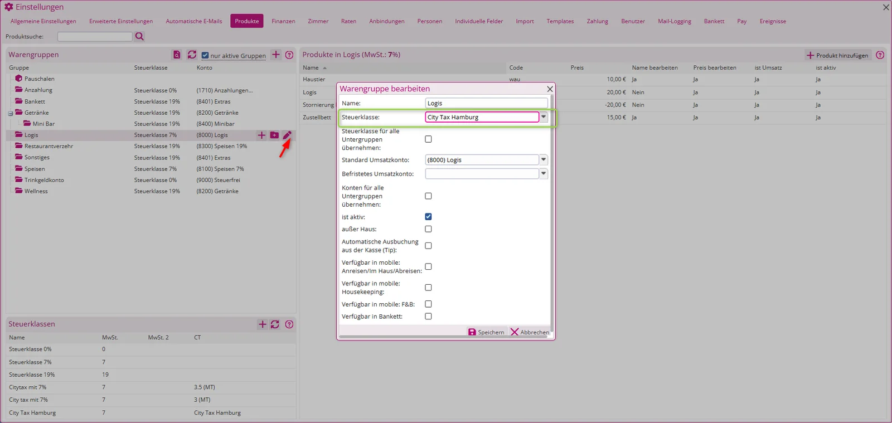Screen dimensions: 892x423
Task: Open the Steuerklasse dropdown arrow
Action: (544, 117)
